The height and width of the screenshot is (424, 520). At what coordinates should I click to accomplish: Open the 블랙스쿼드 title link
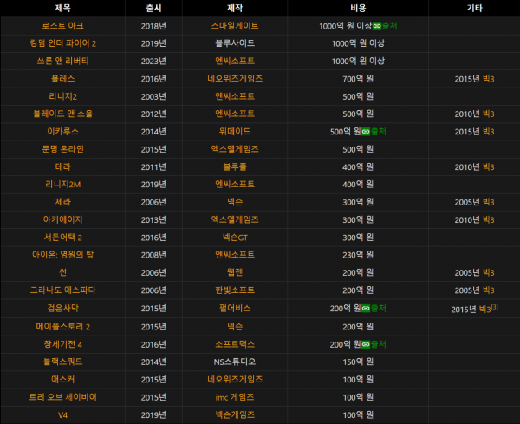(x=62, y=362)
